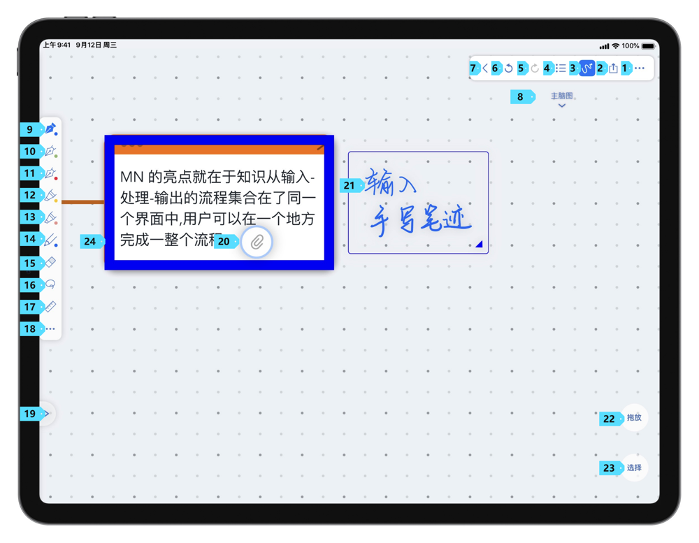This screenshot has width=699, height=543.
Task: Open the top toolbar more options
Action: pos(640,68)
